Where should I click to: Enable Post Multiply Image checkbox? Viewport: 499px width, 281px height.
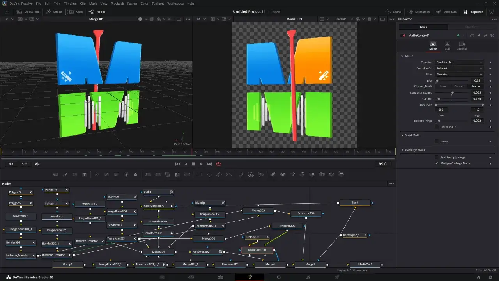pyautogui.click(x=437, y=157)
